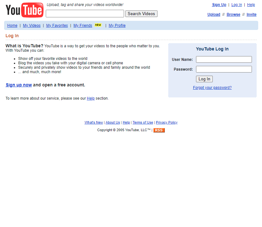Open Help link in learn more sentence
Image resolution: width=262 pixels, height=227 pixels.
point(91,98)
